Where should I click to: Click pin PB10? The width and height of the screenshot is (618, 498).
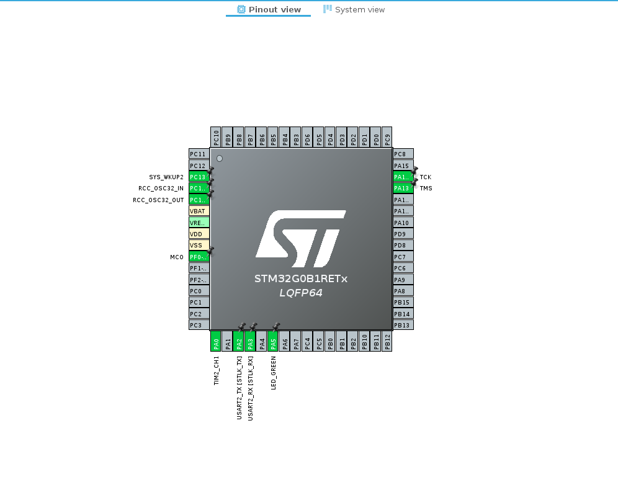click(x=364, y=341)
